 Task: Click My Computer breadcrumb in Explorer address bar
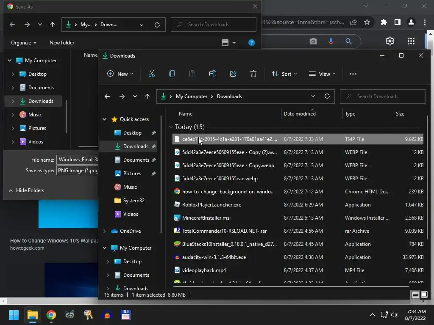191,96
